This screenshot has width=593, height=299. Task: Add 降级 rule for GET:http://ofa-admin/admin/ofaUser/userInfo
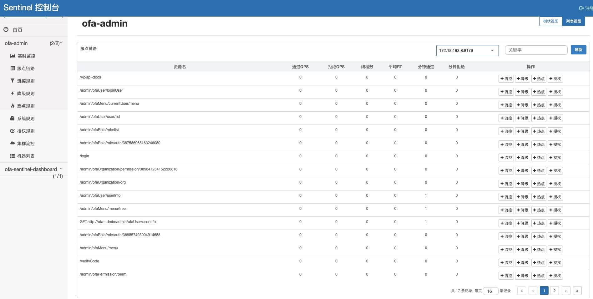pos(522,223)
